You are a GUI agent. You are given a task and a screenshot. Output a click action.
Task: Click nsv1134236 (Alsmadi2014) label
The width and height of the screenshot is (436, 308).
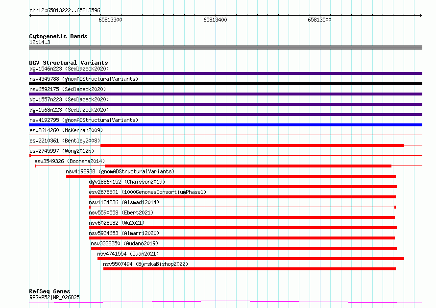124,202
